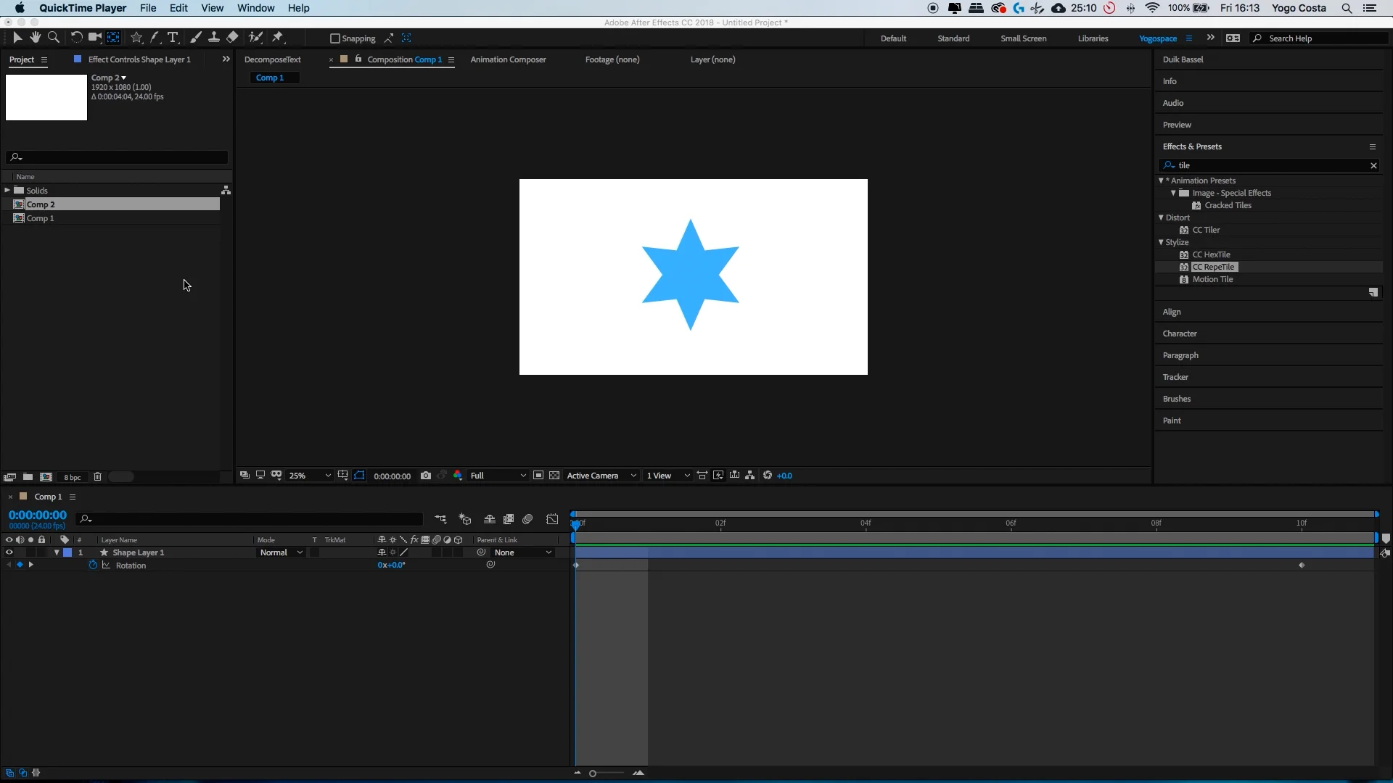This screenshot has height=783, width=1393.
Task: Hide Shape Layer 1 with eye toggle
Action: pos(9,552)
